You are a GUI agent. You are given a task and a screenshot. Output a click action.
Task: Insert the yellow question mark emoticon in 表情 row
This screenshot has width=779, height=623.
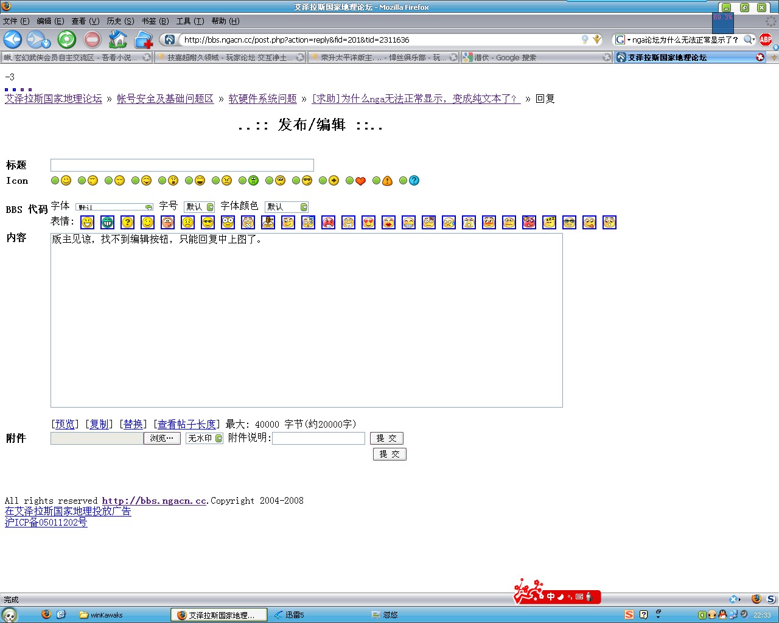coord(127,223)
